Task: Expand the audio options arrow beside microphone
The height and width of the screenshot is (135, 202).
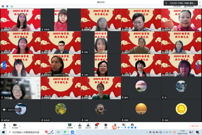Action: pos(9,126)
